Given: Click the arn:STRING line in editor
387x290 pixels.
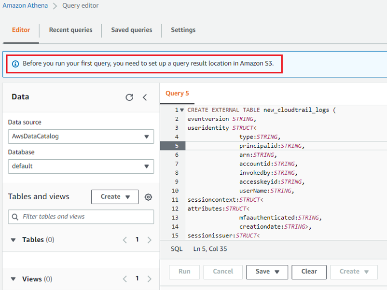Looking at the screenshot, I should tap(258, 155).
